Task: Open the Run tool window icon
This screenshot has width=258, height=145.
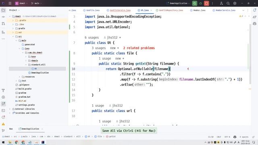Action: (x=3, y=104)
